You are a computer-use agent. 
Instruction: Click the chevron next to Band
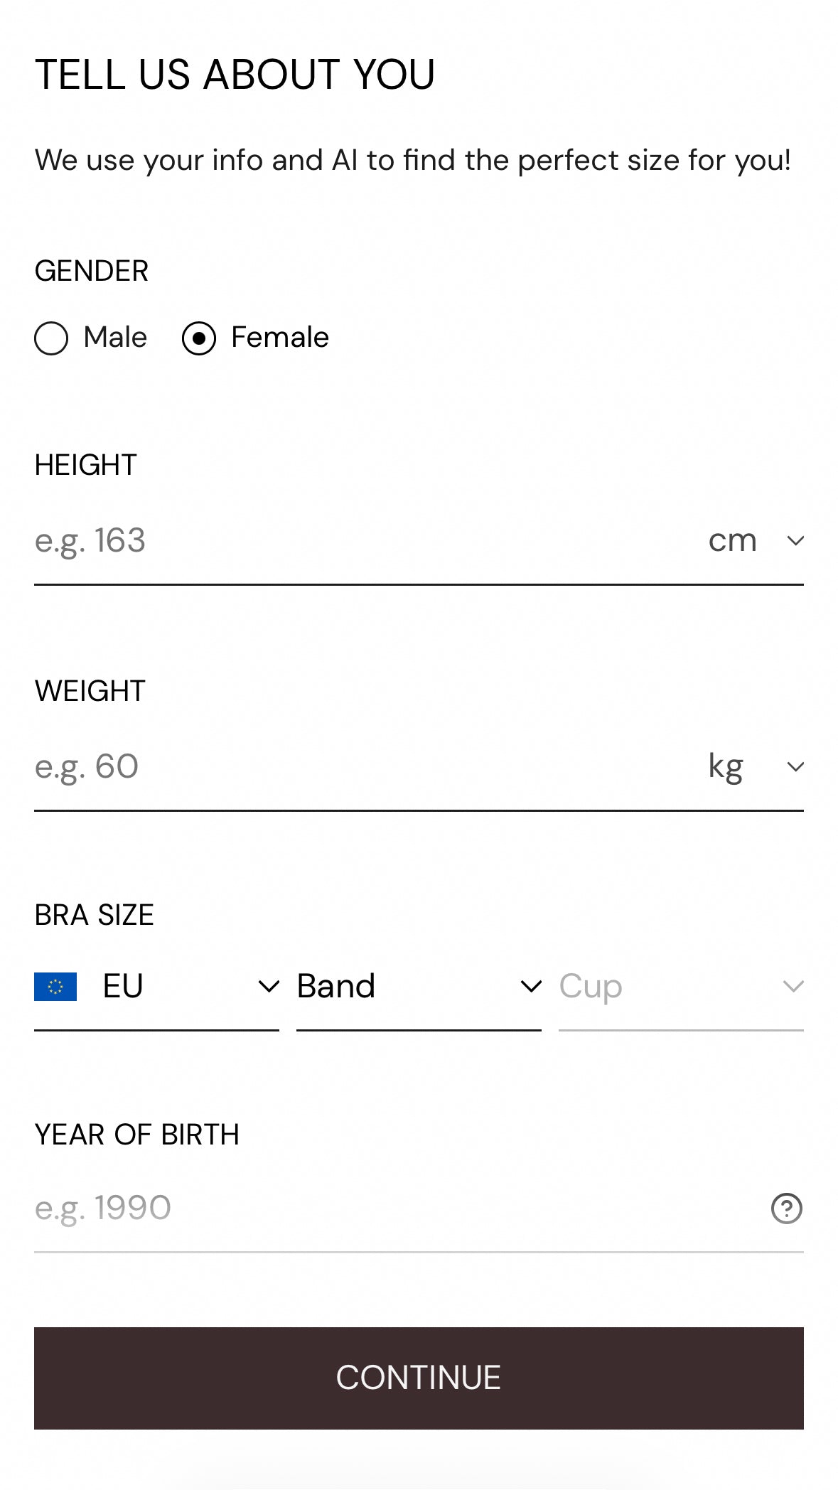tap(530, 987)
